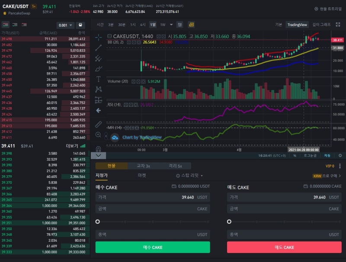The image size is (346, 262).
Task: Click the buy amount slider handle
Action: (x=98, y=222)
